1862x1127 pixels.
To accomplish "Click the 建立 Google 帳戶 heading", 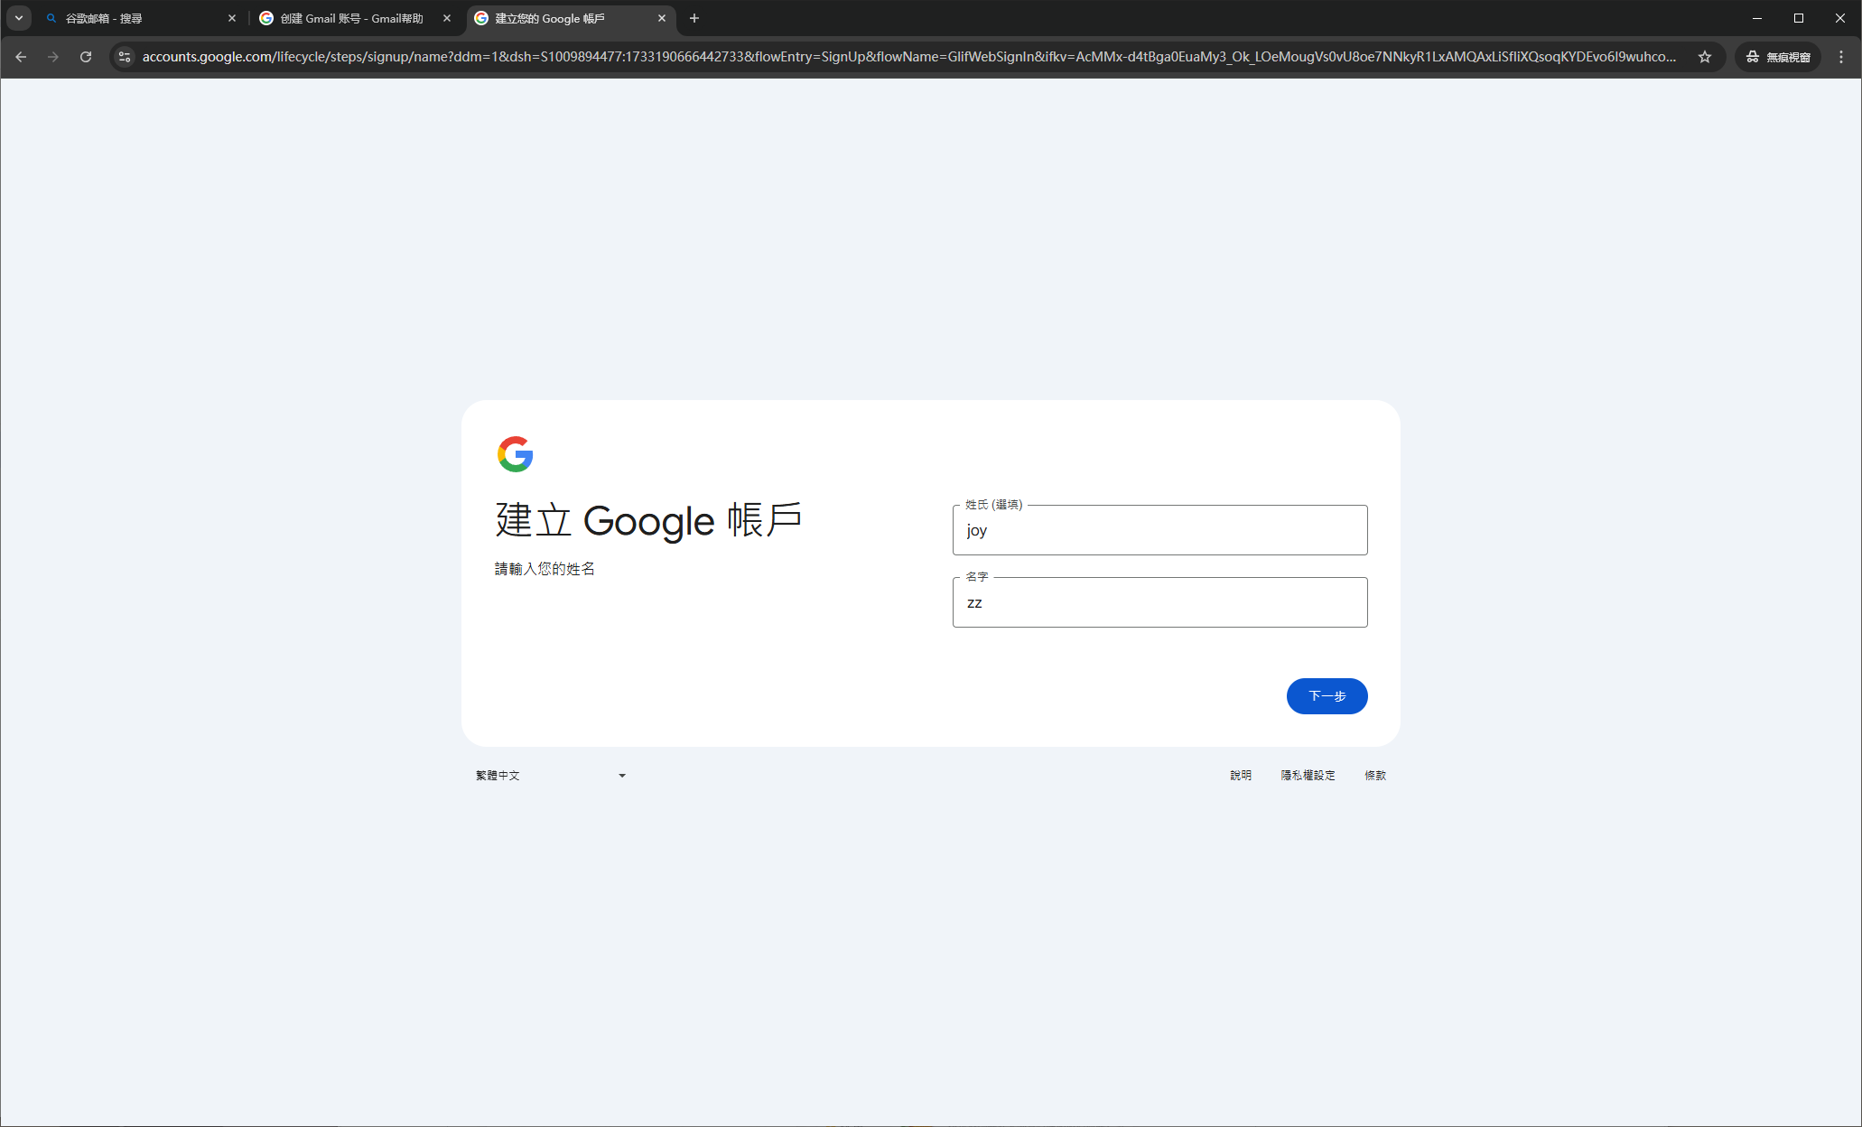I will (648, 521).
